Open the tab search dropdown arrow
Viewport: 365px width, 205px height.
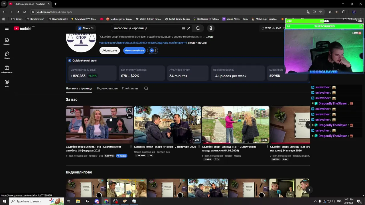(x=4, y=4)
